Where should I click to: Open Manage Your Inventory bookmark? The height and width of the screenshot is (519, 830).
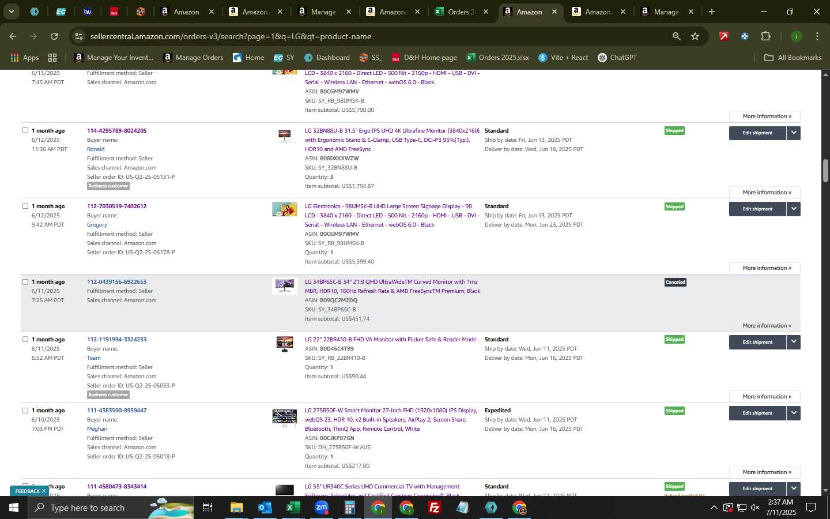point(114,58)
